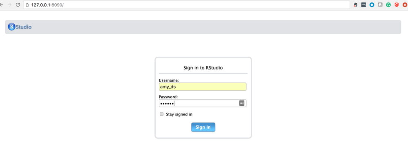Screen dimensions: 408x160
Task: Go forward with browser arrow
Action: click(10, 5)
